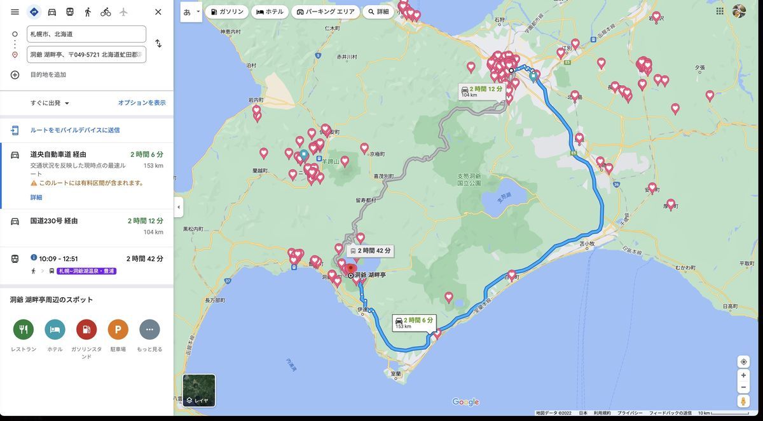Switch to public transit travel mode

(70, 12)
